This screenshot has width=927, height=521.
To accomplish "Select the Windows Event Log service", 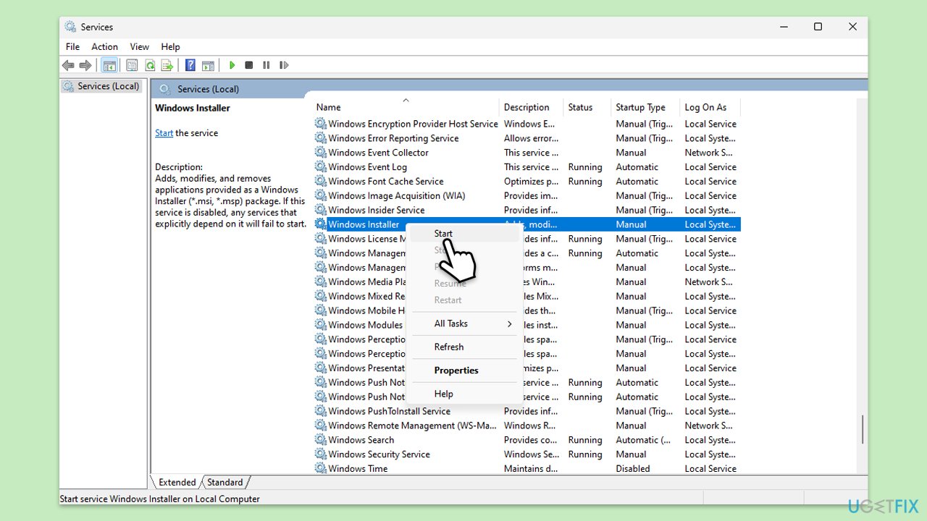I will pos(527,167).
